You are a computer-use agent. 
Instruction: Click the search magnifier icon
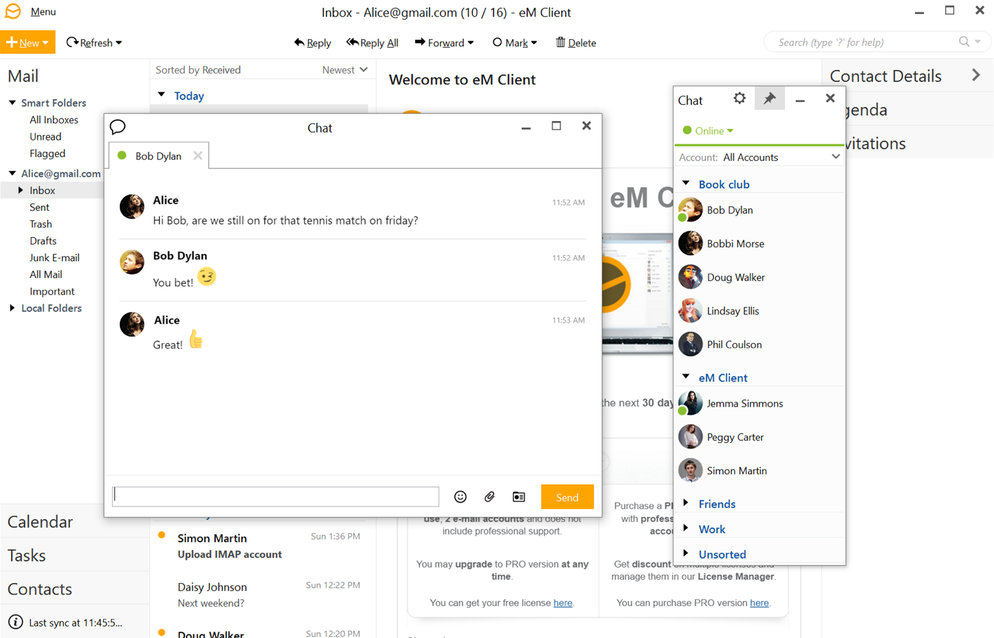(x=964, y=42)
